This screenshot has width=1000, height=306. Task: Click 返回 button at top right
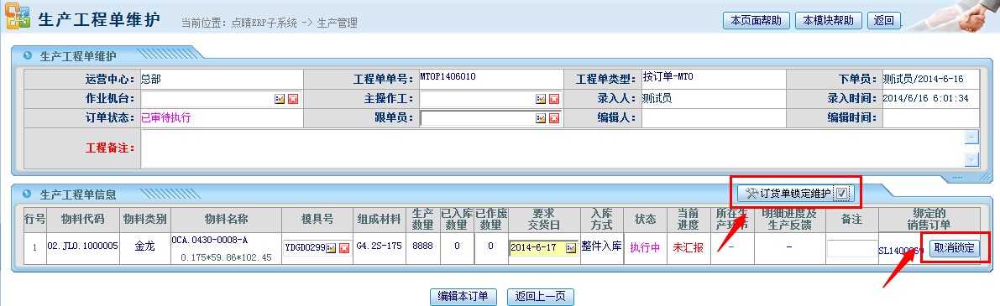coord(884,20)
